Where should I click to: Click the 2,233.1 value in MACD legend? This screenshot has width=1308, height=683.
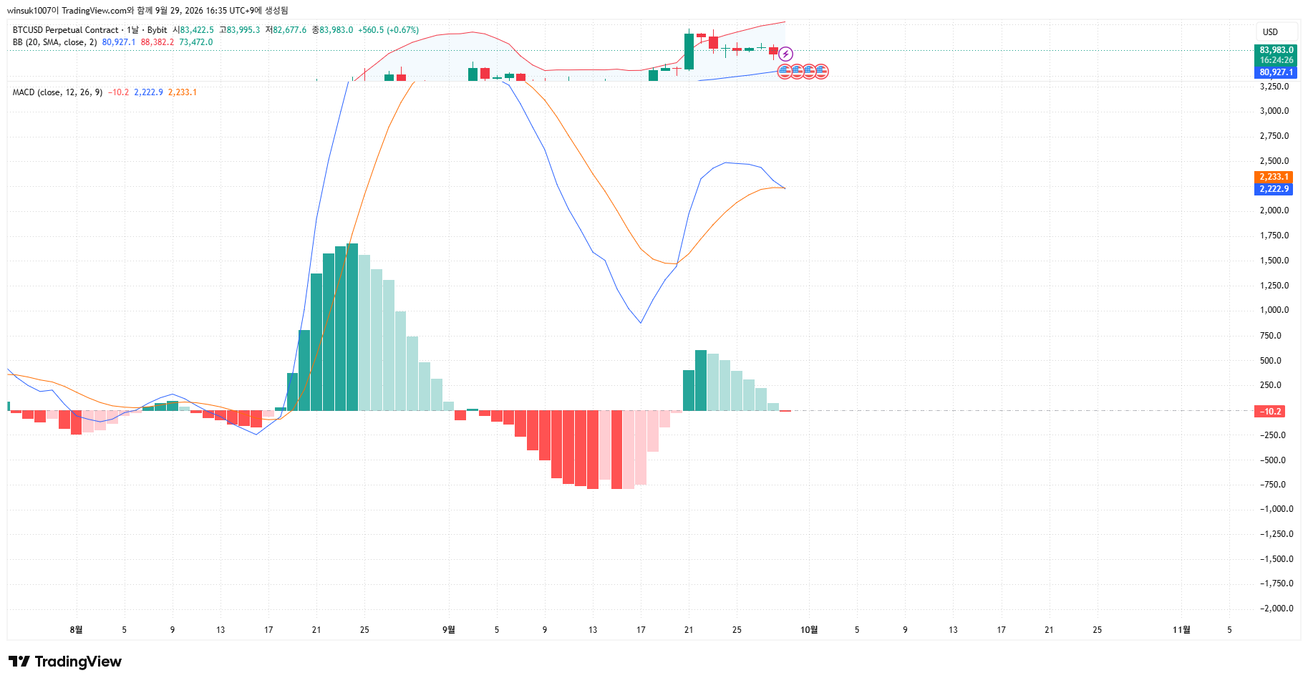click(x=183, y=92)
